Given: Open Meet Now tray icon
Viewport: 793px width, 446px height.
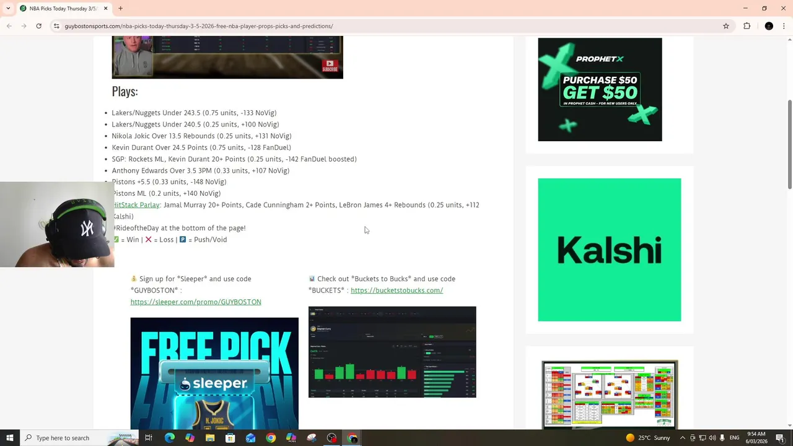Looking at the screenshot, I should click(x=693, y=438).
